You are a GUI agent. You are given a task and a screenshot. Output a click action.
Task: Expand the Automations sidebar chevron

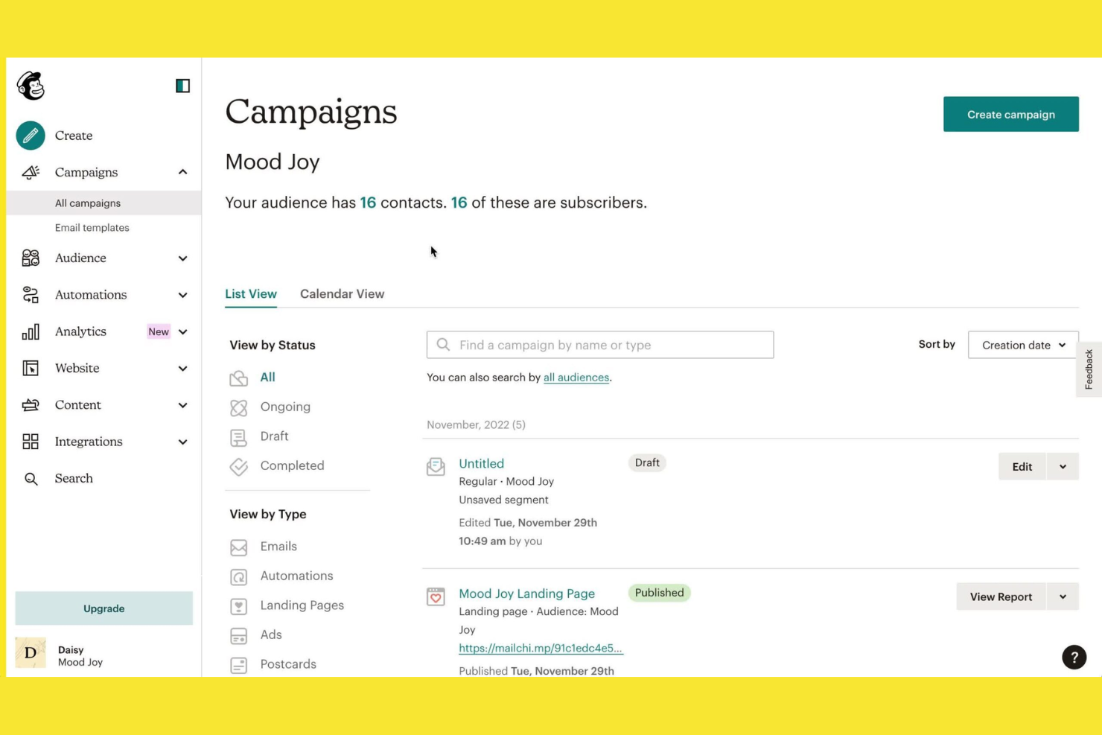click(x=182, y=295)
